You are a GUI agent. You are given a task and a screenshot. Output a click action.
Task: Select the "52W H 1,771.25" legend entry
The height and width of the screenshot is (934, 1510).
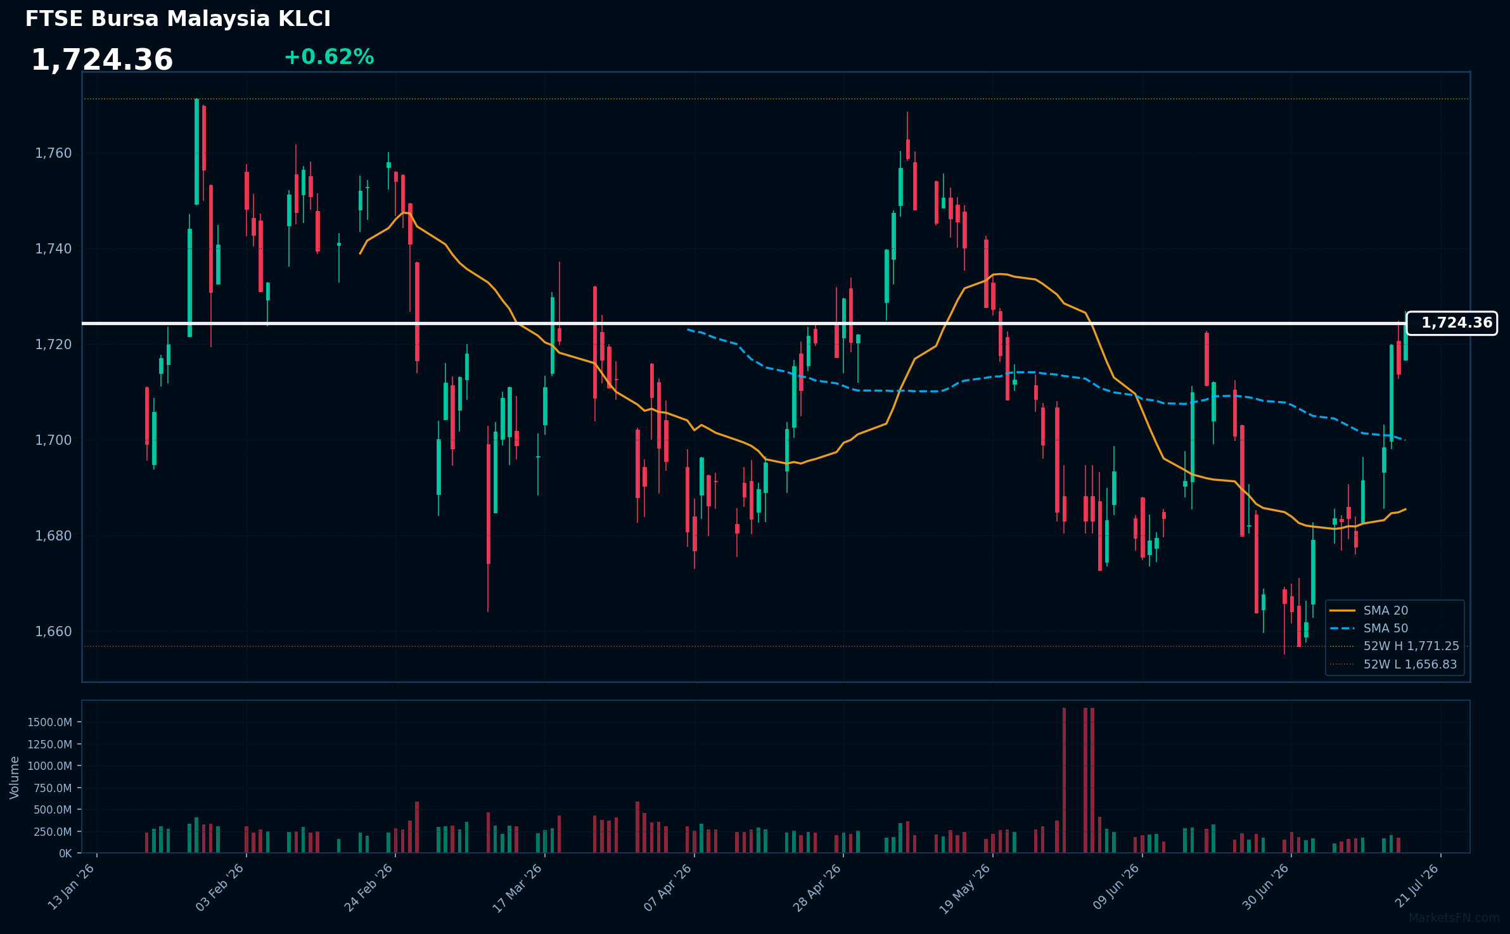1394,646
